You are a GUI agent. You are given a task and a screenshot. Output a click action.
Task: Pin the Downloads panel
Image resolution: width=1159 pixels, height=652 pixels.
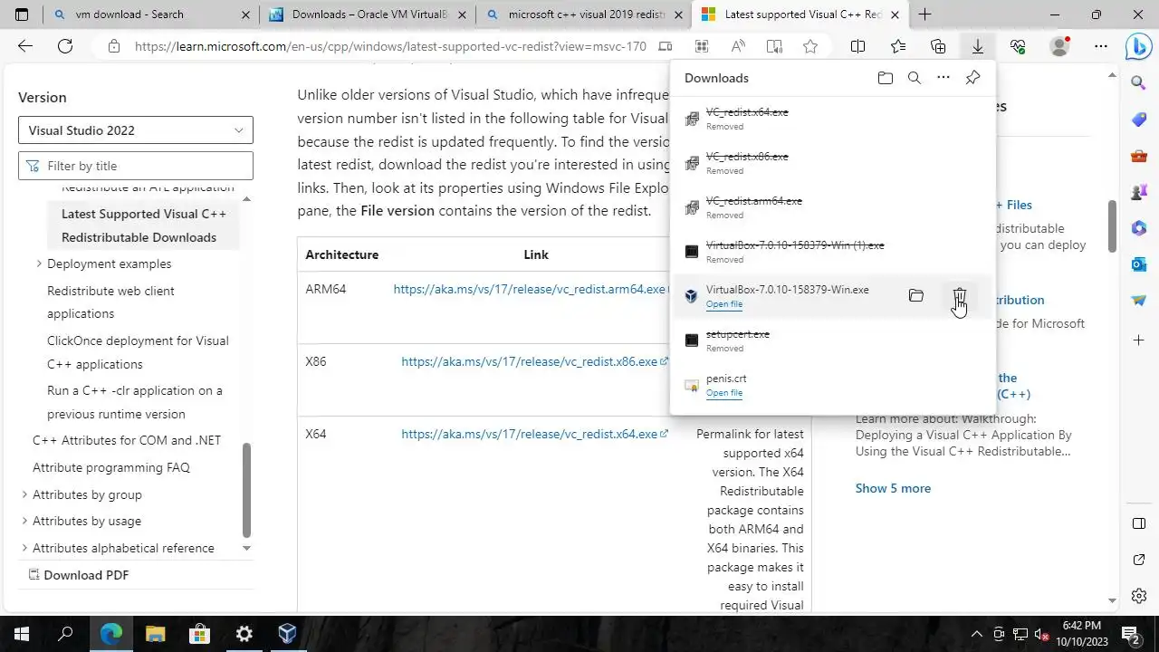pos(972,78)
